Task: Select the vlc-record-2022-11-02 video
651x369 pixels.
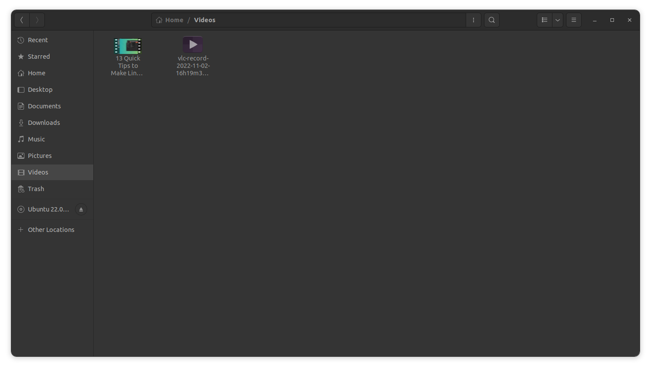Action: tap(193, 44)
